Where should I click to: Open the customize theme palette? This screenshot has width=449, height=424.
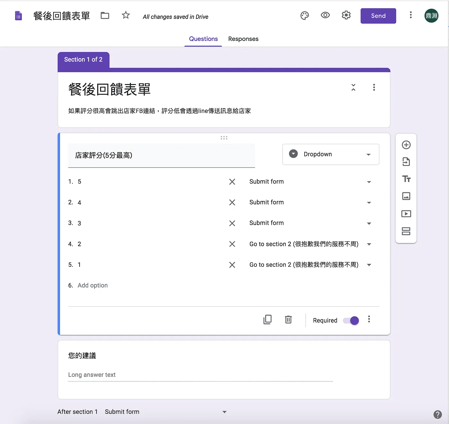point(305,15)
